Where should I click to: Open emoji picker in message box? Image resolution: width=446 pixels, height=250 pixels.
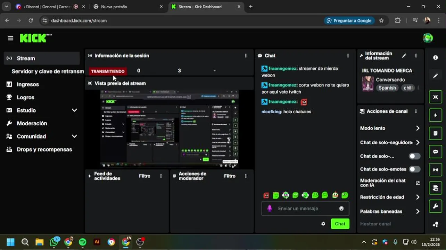click(x=341, y=208)
